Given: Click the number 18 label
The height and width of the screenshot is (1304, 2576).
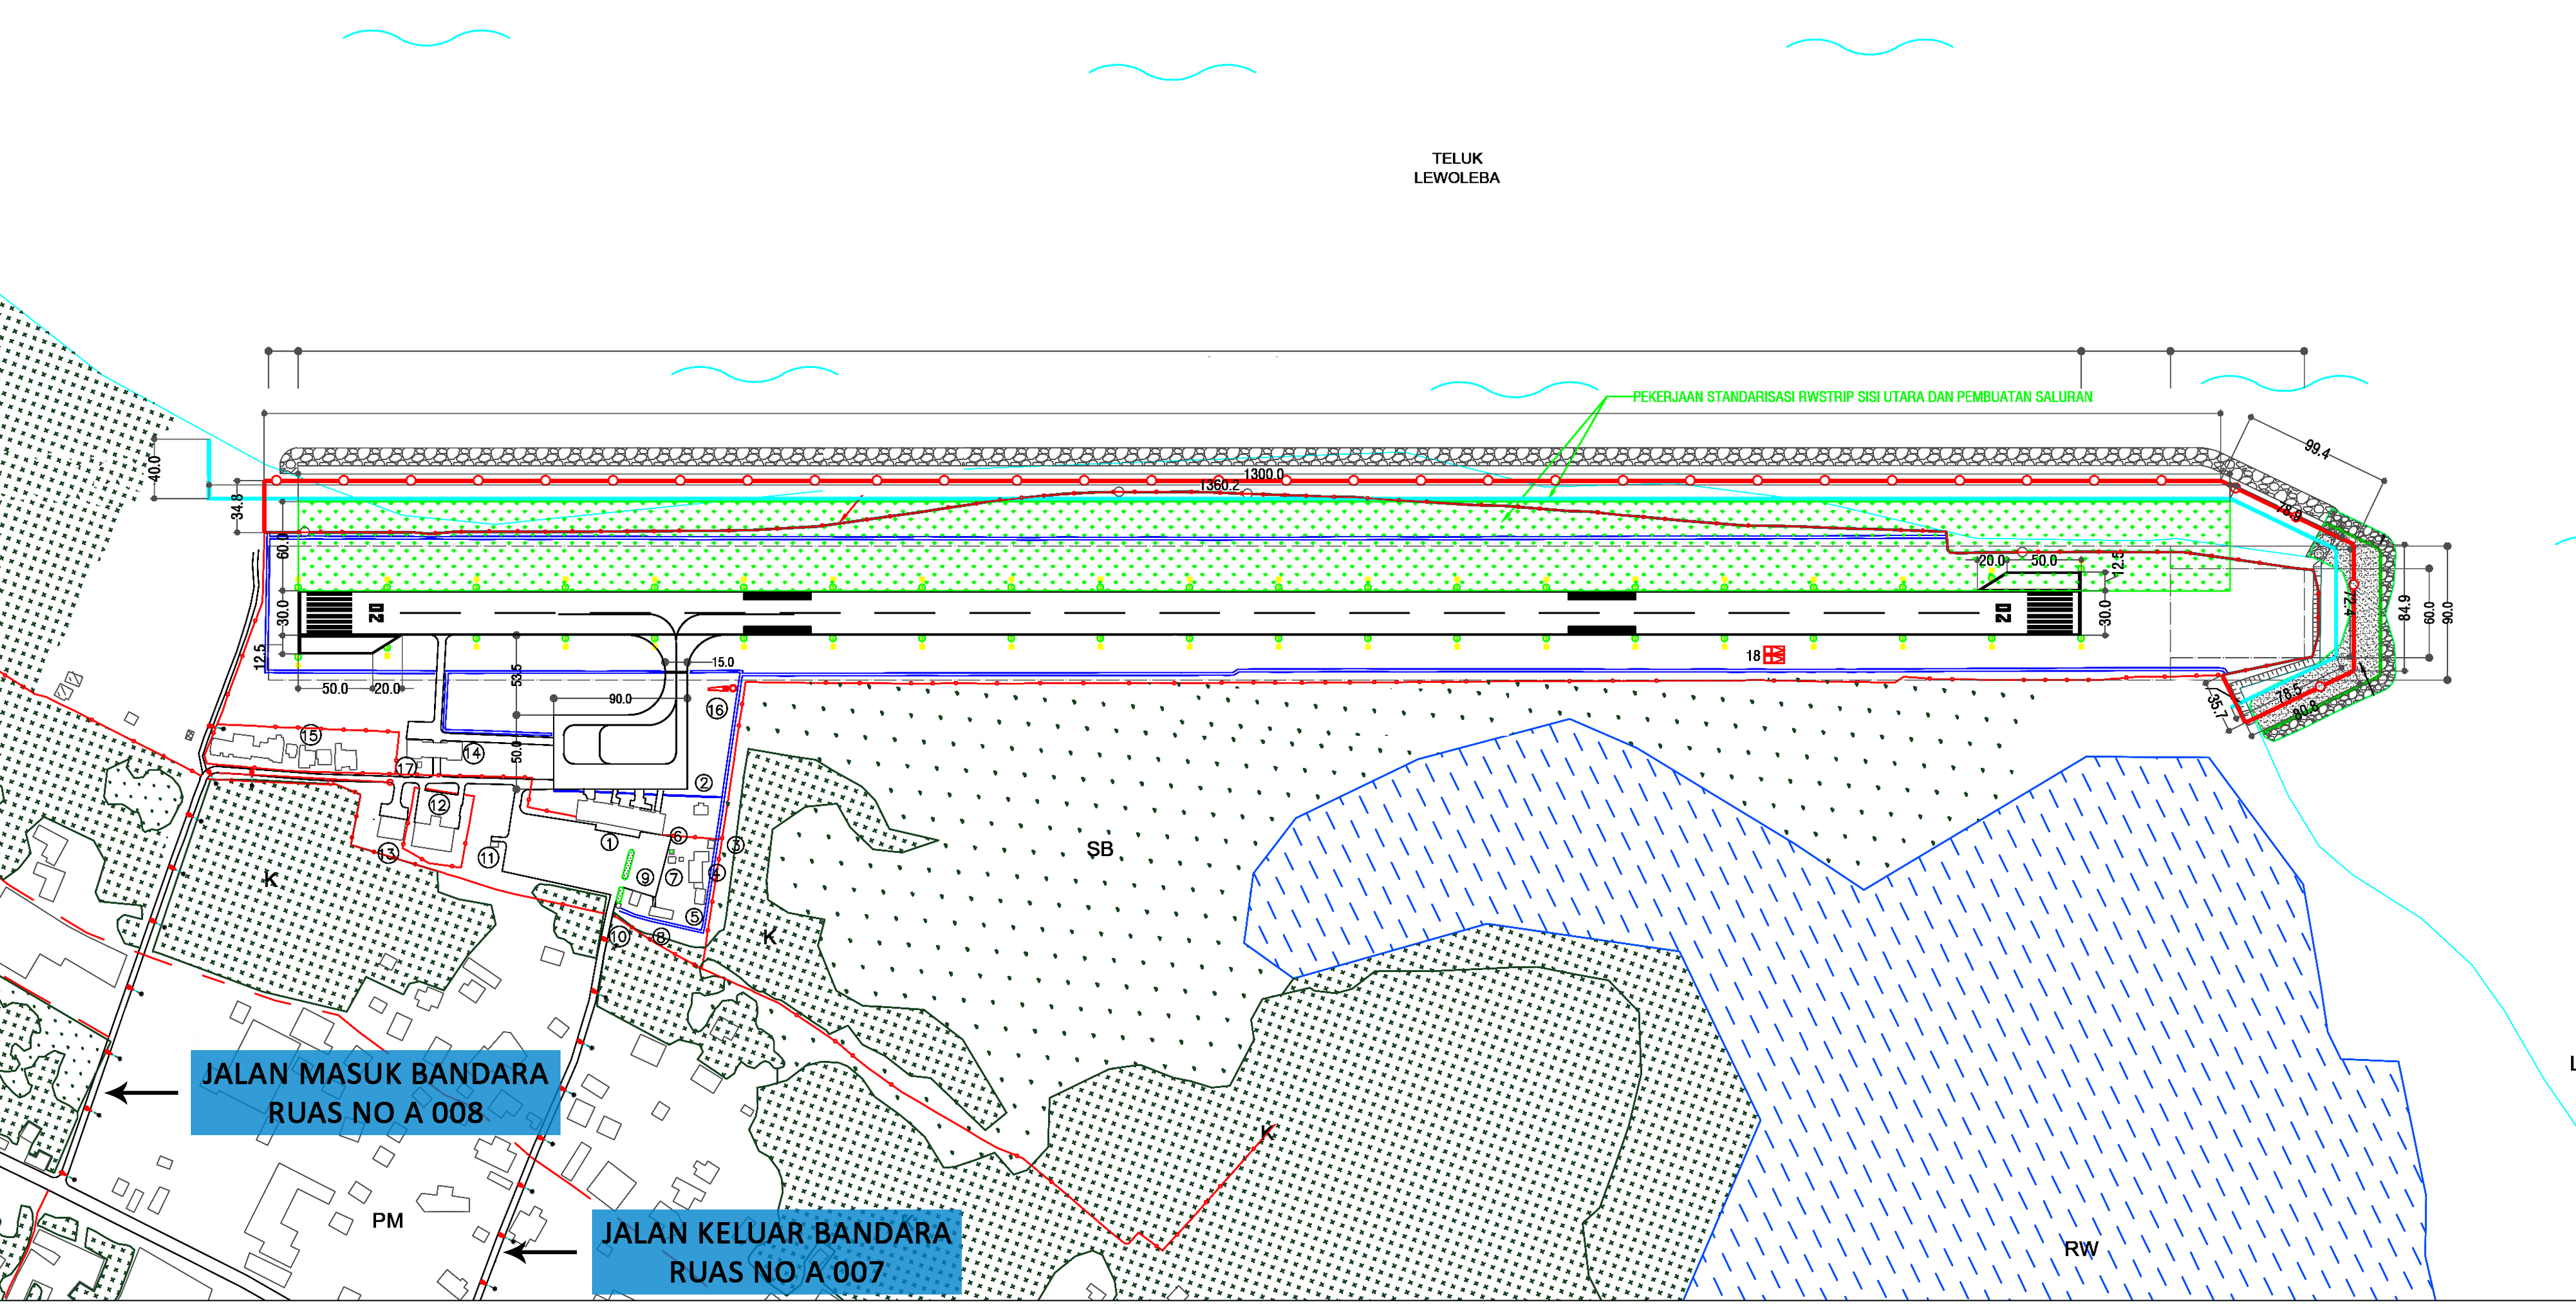Looking at the screenshot, I should click(1753, 656).
